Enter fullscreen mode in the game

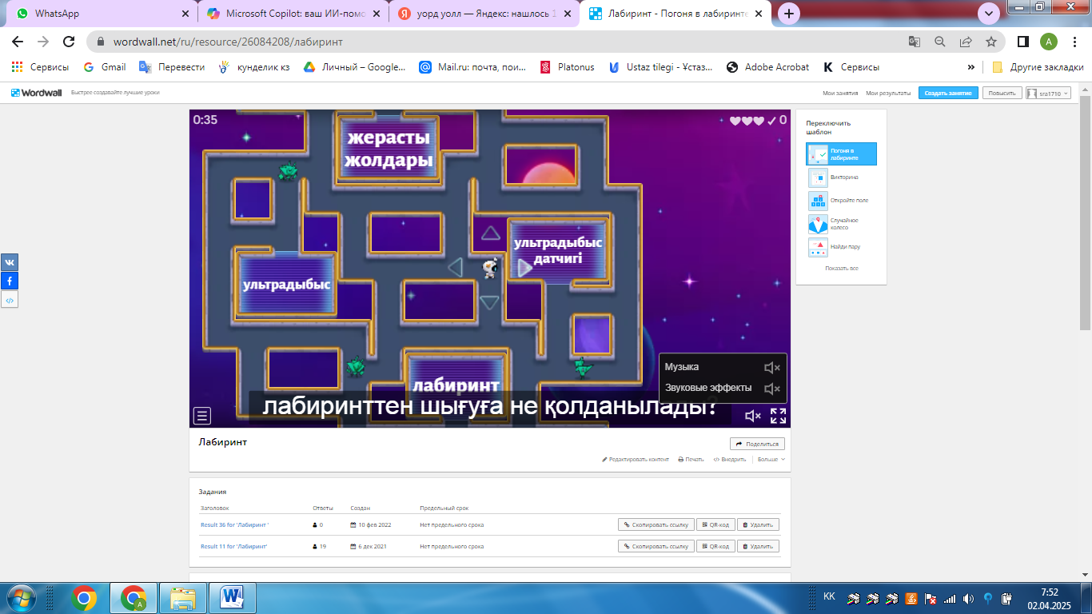[778, 416]
